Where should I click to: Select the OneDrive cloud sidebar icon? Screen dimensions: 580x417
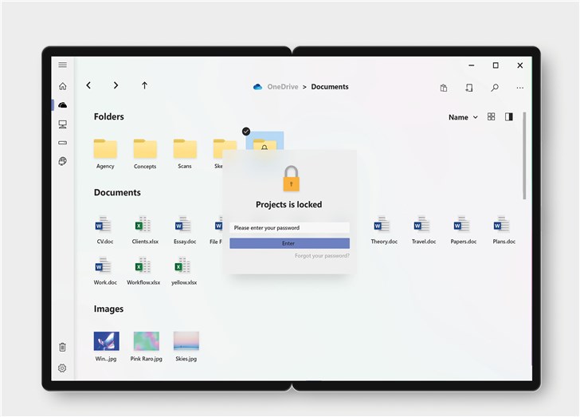pos(62,105)
